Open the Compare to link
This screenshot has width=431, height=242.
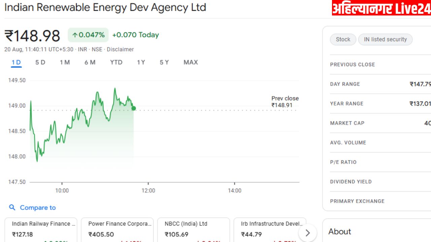(38, 208)
